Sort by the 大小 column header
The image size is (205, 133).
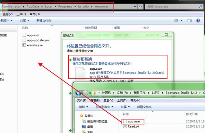point(146,28)
